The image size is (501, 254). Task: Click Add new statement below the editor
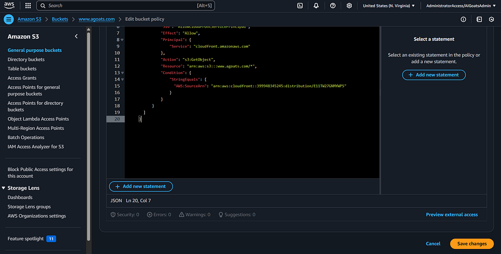141,186
